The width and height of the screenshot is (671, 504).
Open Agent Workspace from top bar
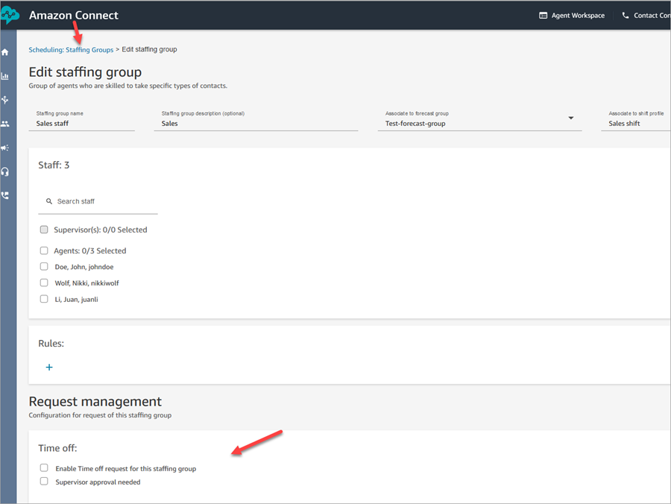pyautogui.click(x=571, y=16)
